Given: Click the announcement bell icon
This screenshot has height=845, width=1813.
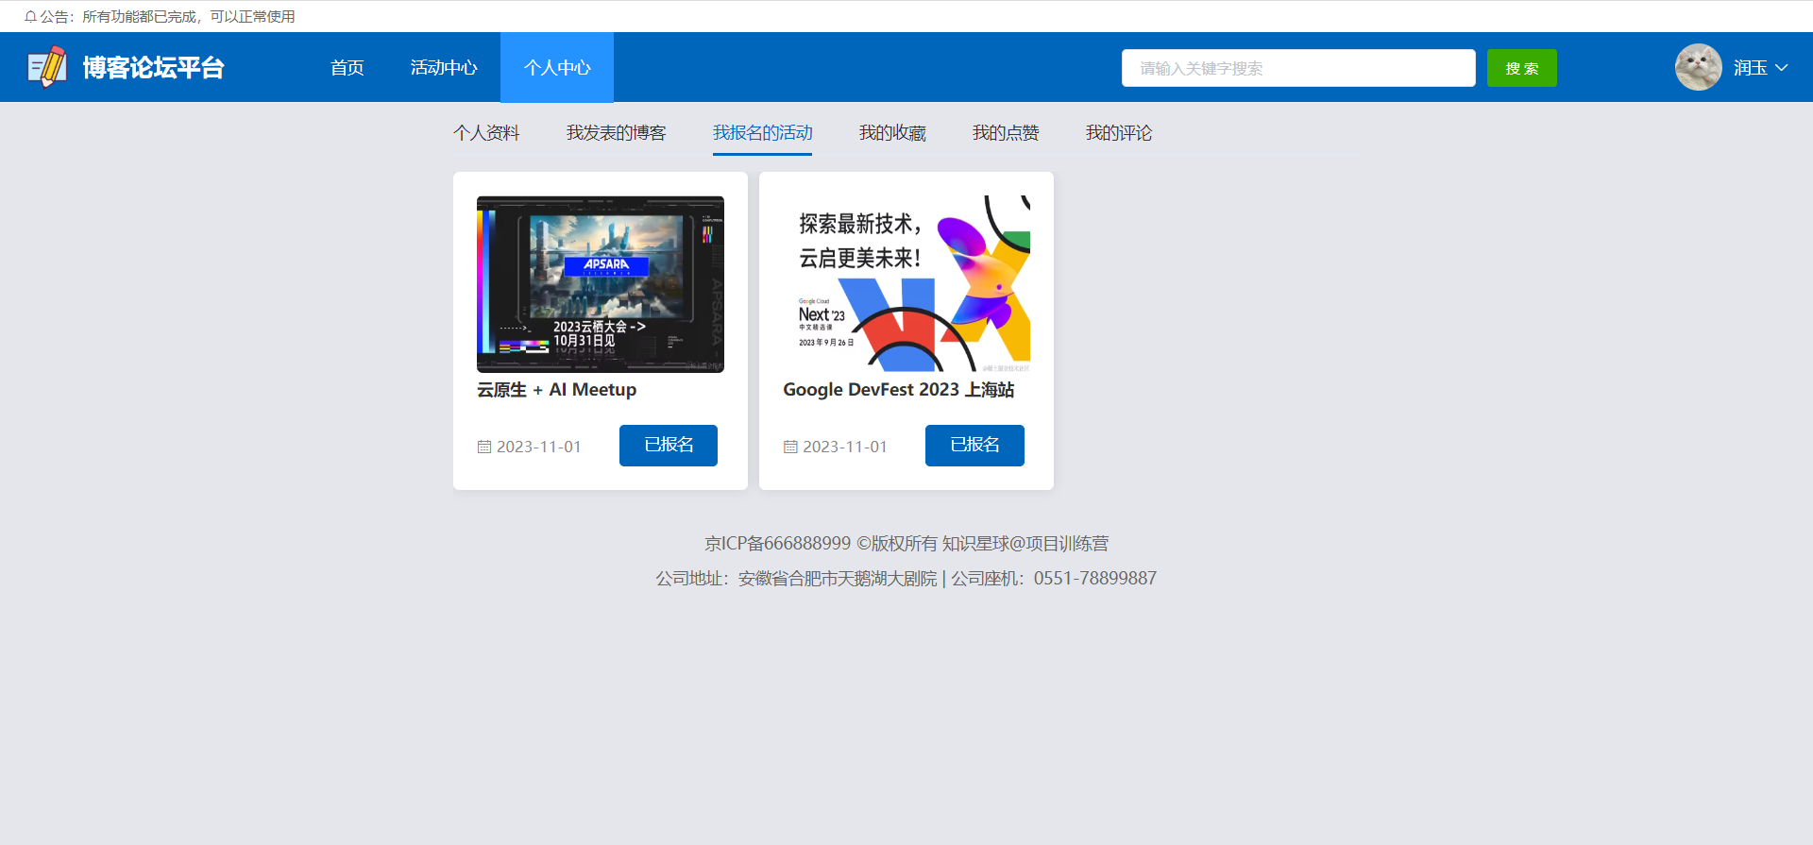Looking at the screenshot, I should (30, 17).
